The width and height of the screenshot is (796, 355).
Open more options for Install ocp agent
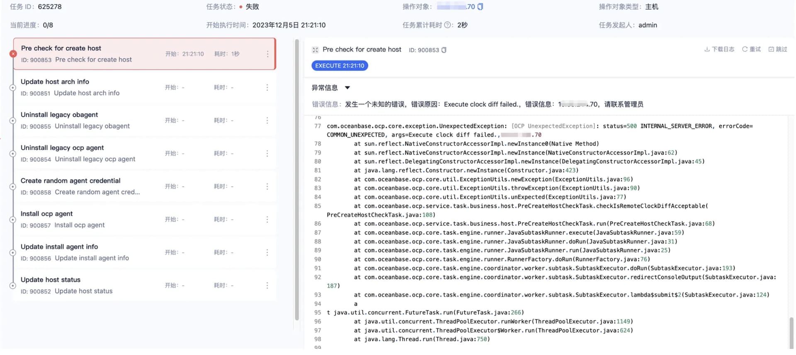(267, 220)
